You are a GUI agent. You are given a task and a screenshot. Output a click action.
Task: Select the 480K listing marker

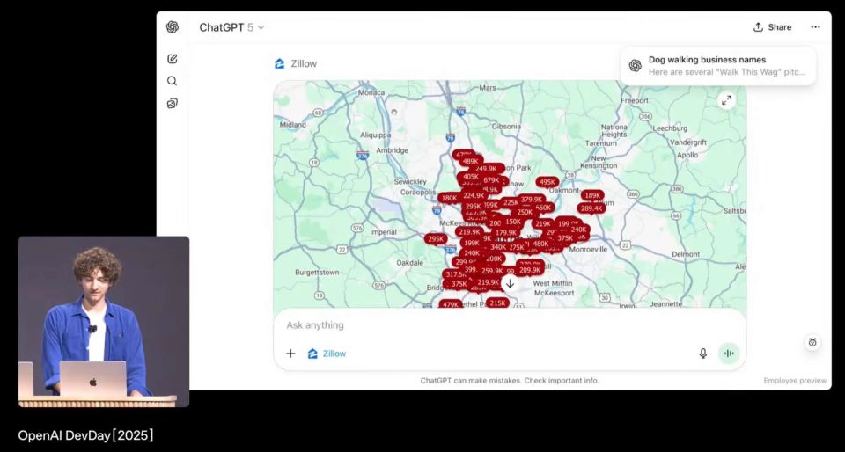point(540,244)
